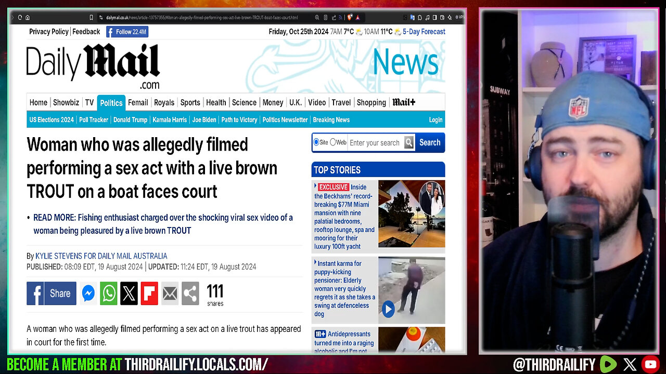Image resolution: width=666 pixels, height=374 pixels.
Task: Open the media control music note icon
Action: (x=427, y=17)
